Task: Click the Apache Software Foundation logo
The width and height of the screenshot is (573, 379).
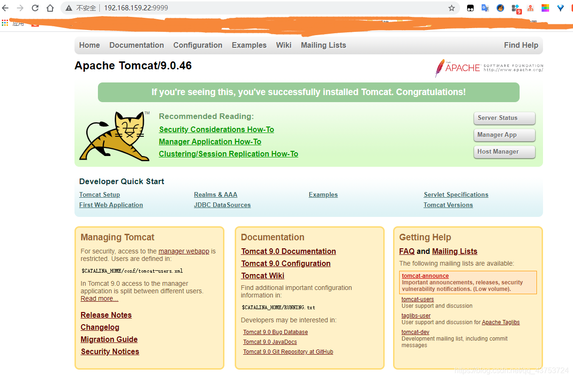Action: point(489,68)
